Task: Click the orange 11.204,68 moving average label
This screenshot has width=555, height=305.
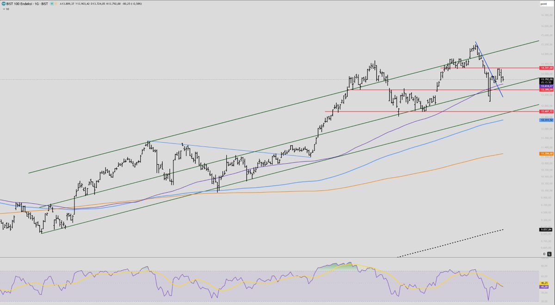Action: (546, 153)
